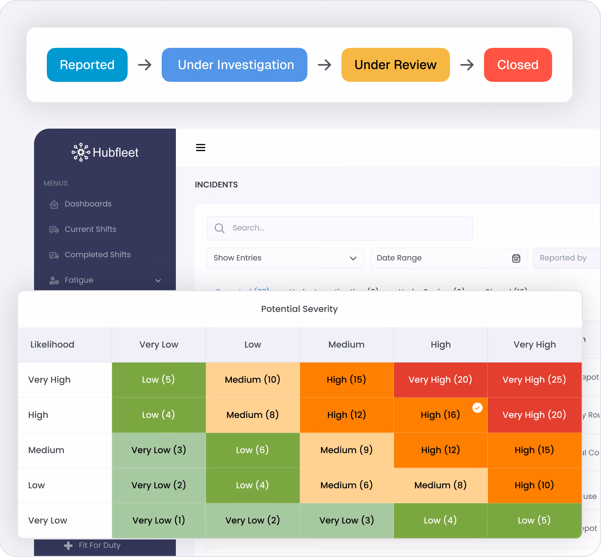Select the Medium (8) cell in Low row
The image size is (601, 557).
point(441,485)
